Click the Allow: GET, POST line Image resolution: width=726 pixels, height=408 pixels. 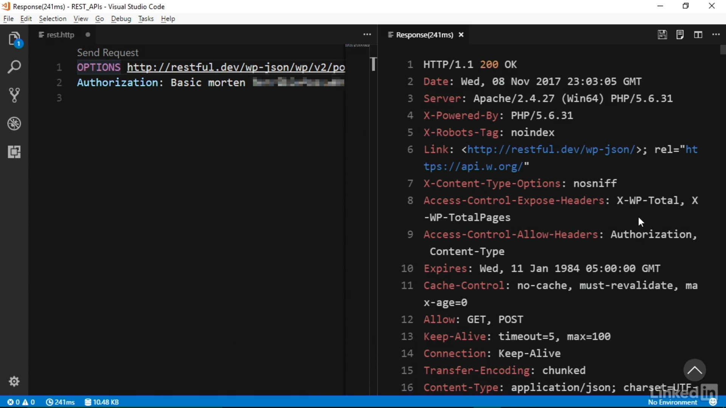tap(473, 320)
